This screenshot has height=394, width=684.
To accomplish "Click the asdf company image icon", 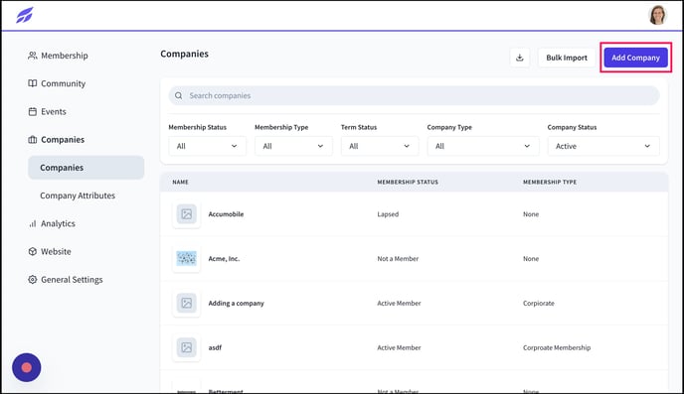I will [x=186, y=347].
